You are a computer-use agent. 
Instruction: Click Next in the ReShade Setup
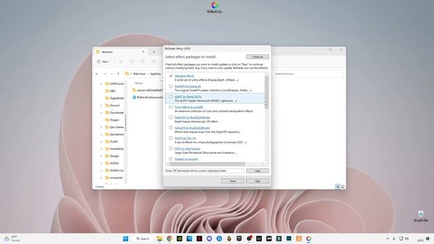point(233,181)
